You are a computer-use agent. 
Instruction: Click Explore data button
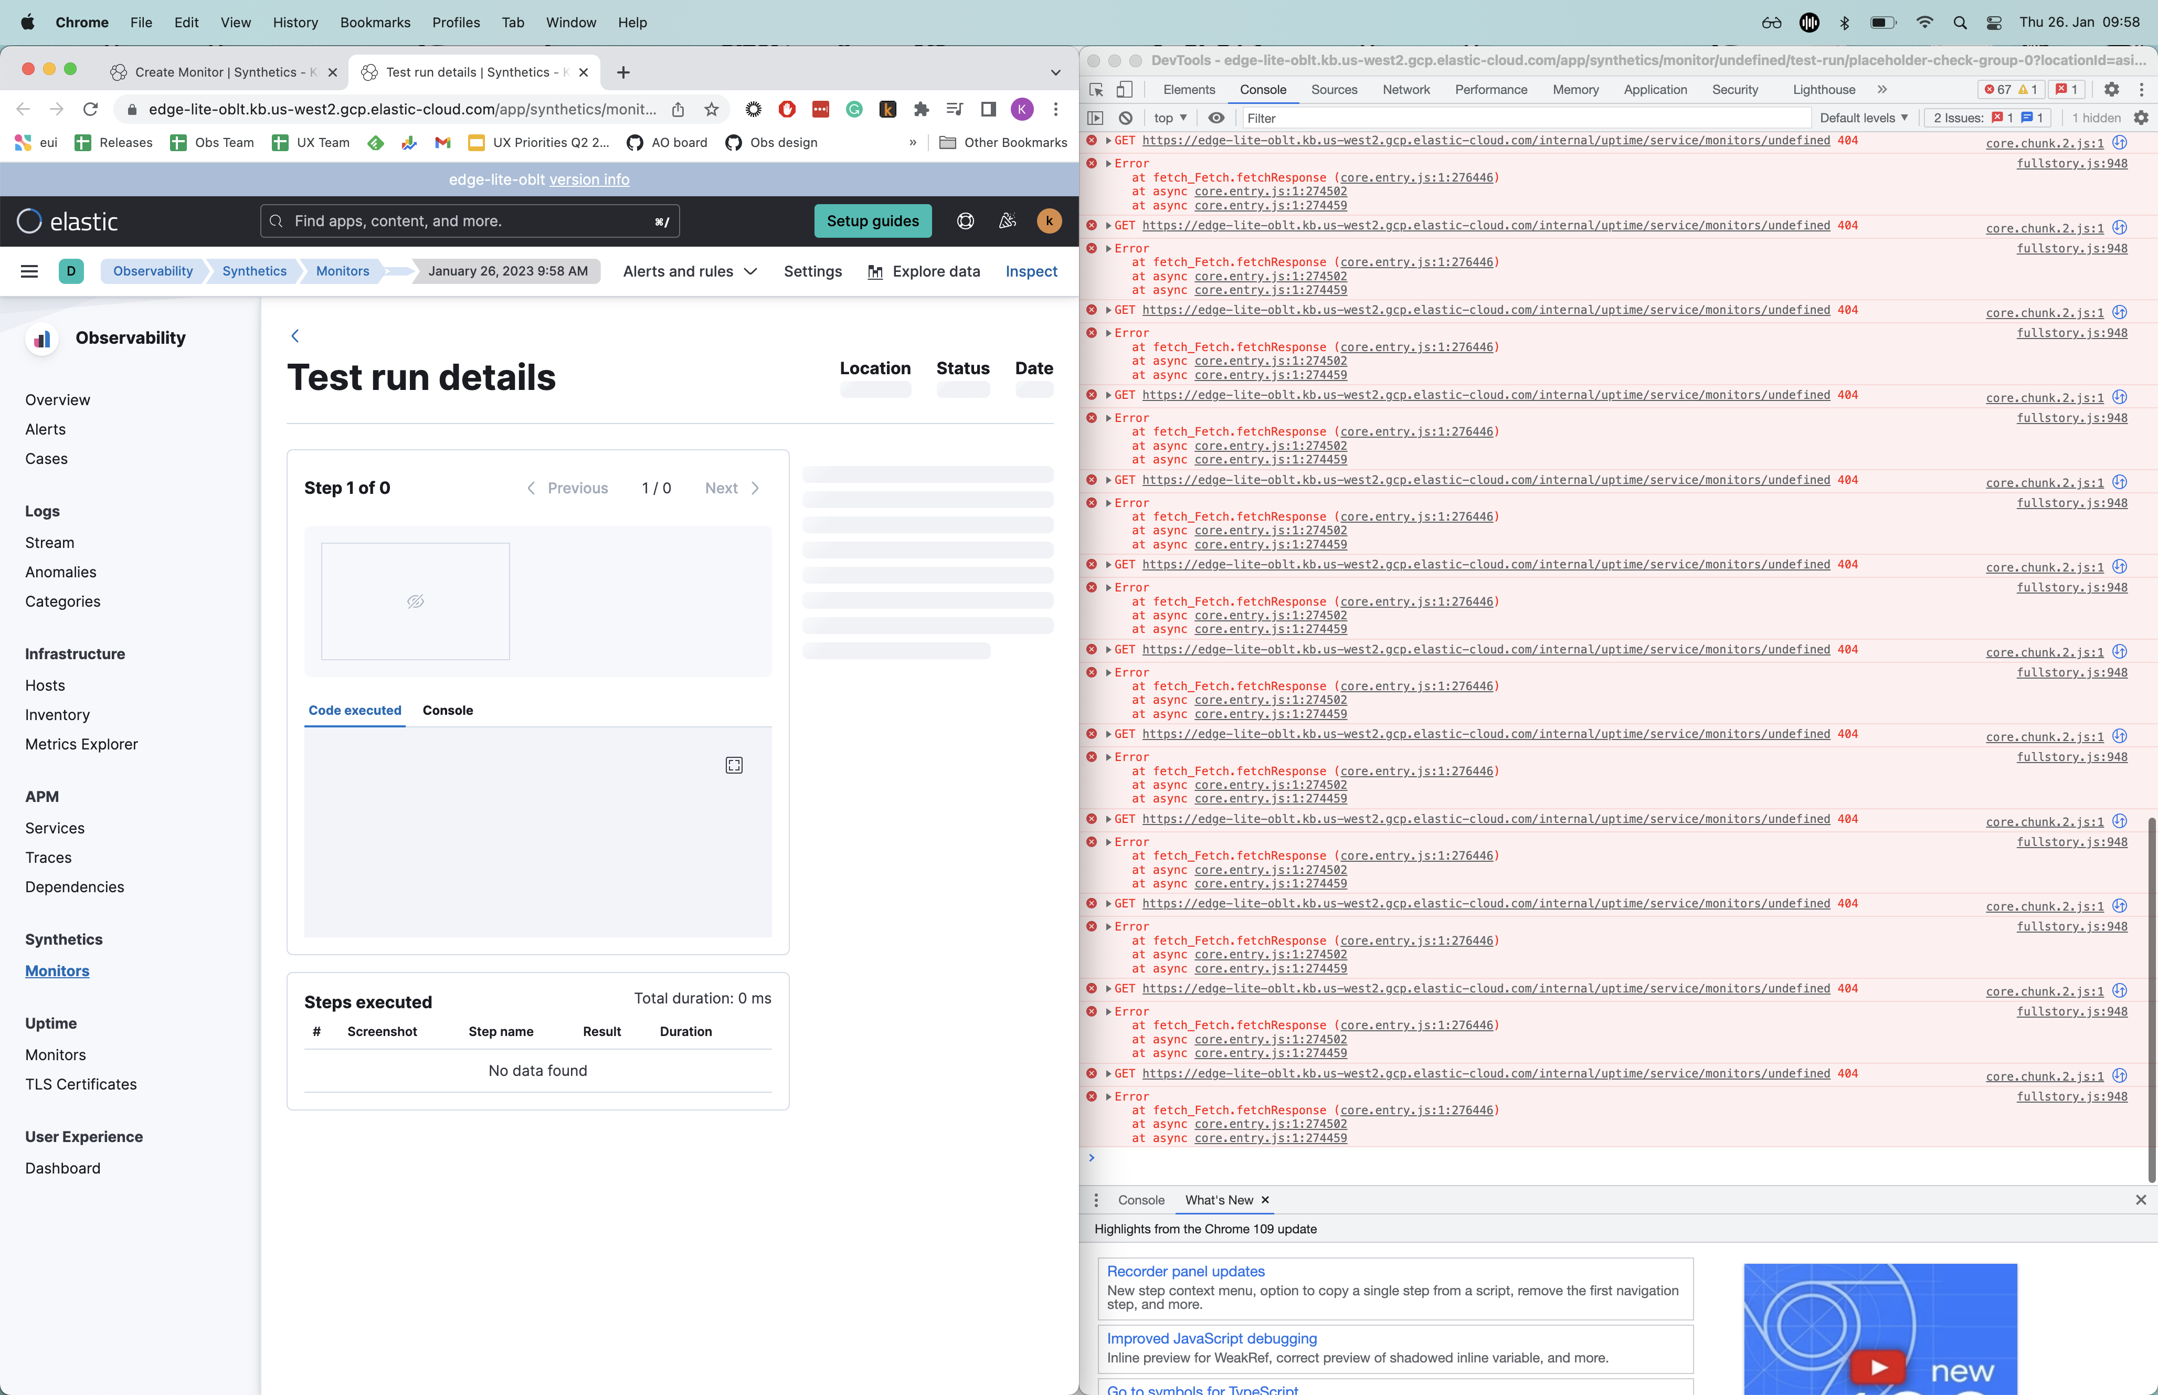pyautogui.click(x=924, y=271)
